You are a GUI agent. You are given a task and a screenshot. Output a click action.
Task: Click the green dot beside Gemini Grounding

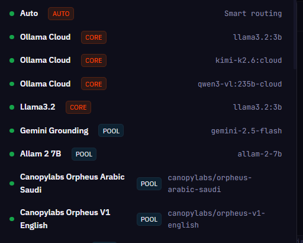point(12,131)
